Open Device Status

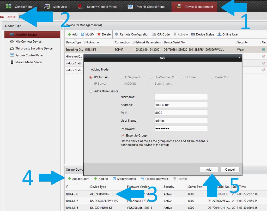tap(203, 34)
